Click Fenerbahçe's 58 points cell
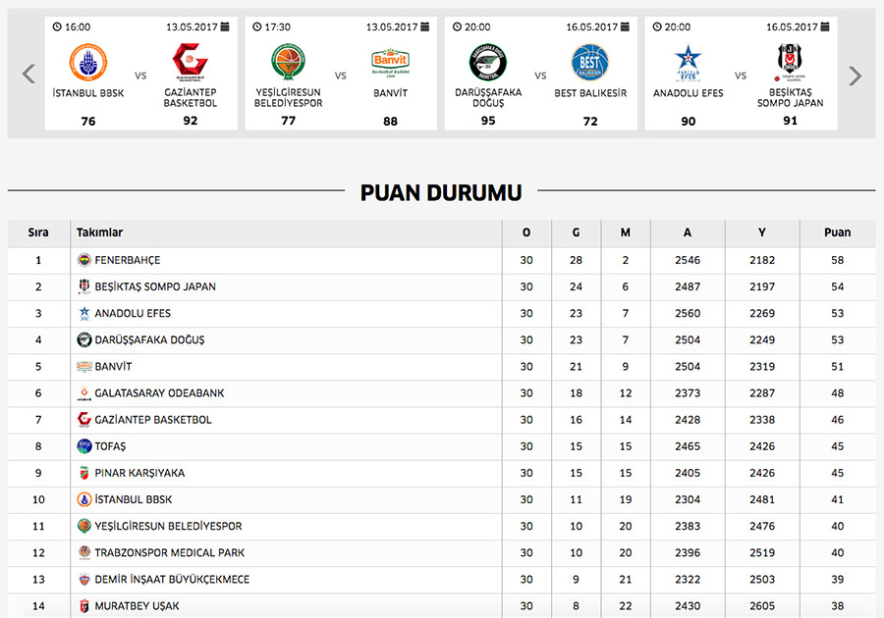The height and width of the screenshot is (618, 884). [837, 260]
